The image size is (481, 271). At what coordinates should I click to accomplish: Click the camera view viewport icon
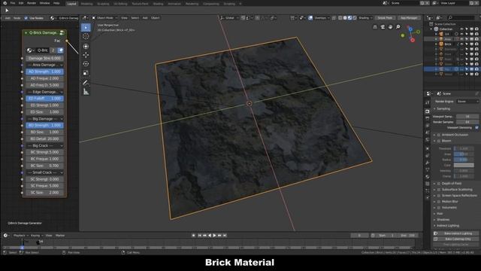[383, 27]
